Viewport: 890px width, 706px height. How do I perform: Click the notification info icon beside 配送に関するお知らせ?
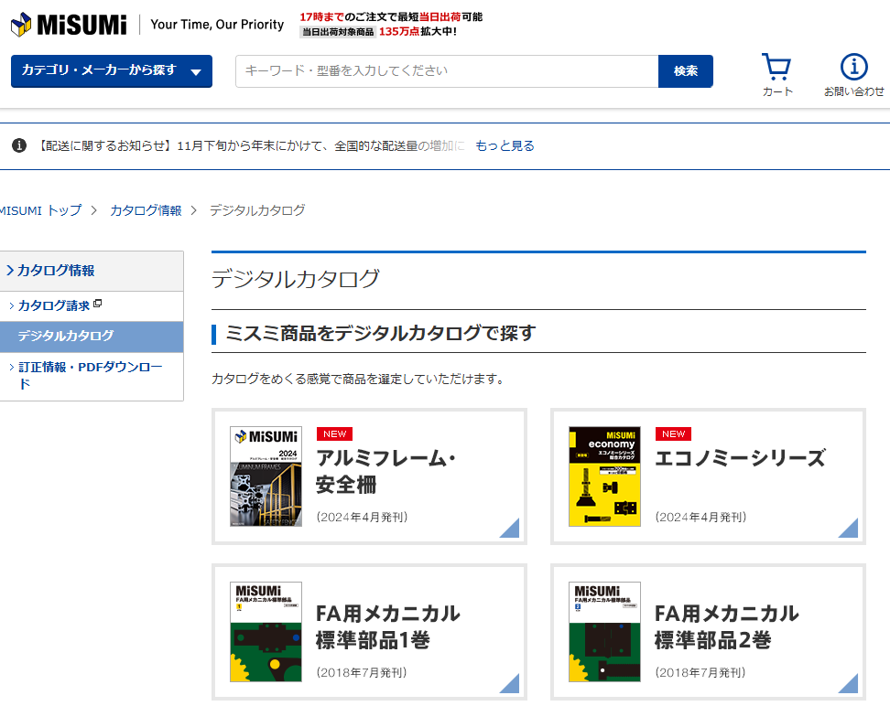click(18, 144)
